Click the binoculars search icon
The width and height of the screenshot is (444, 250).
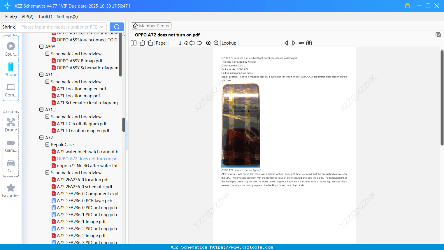pyautogui.click(x=309, y=43)
